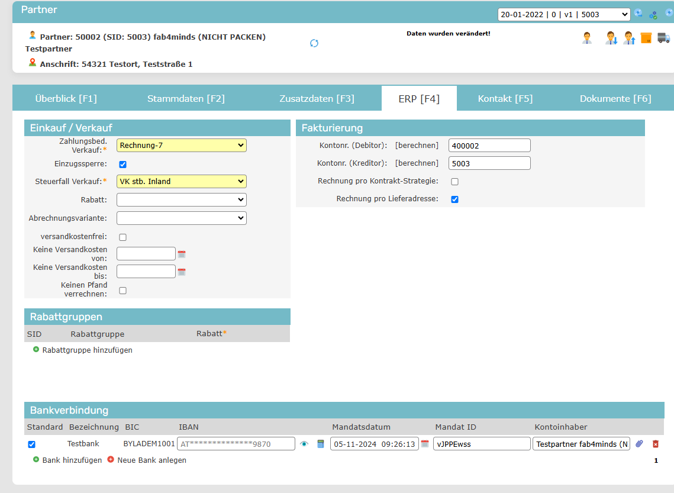Open the Zahlungsbed. Verkauf dropdown
The height and width of the screenshot is (493, 674).
[182, 146]
